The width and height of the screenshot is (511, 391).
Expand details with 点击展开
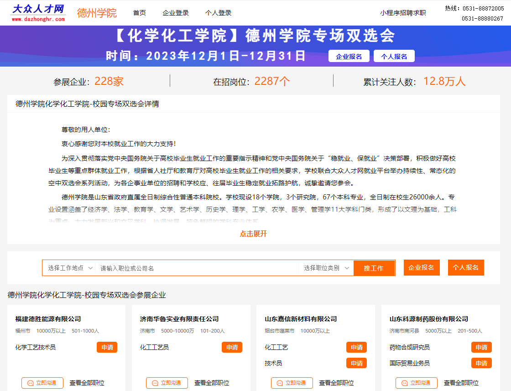point(253,234)
